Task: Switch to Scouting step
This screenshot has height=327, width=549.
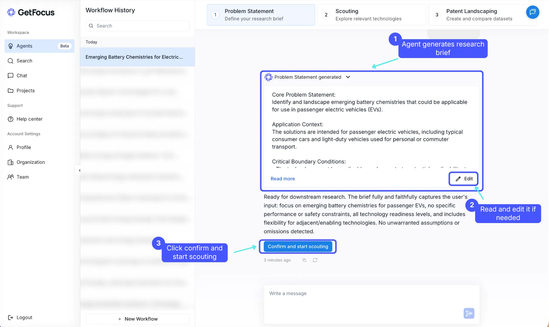Action: pyautogui.click(x=372, y=15)
